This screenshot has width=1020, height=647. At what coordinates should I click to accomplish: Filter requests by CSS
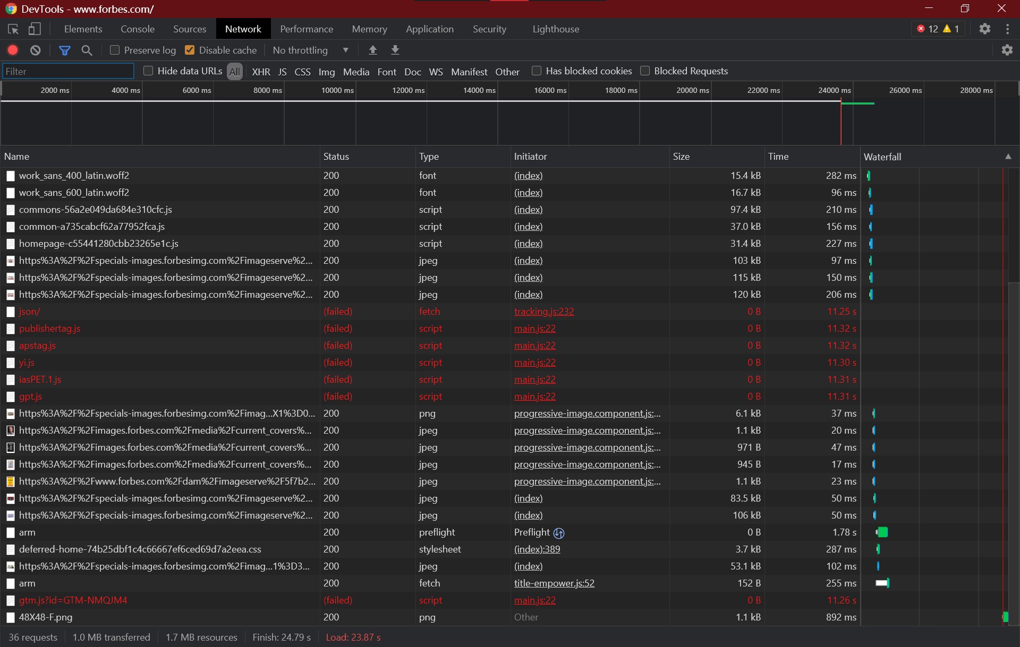(302, 72)
